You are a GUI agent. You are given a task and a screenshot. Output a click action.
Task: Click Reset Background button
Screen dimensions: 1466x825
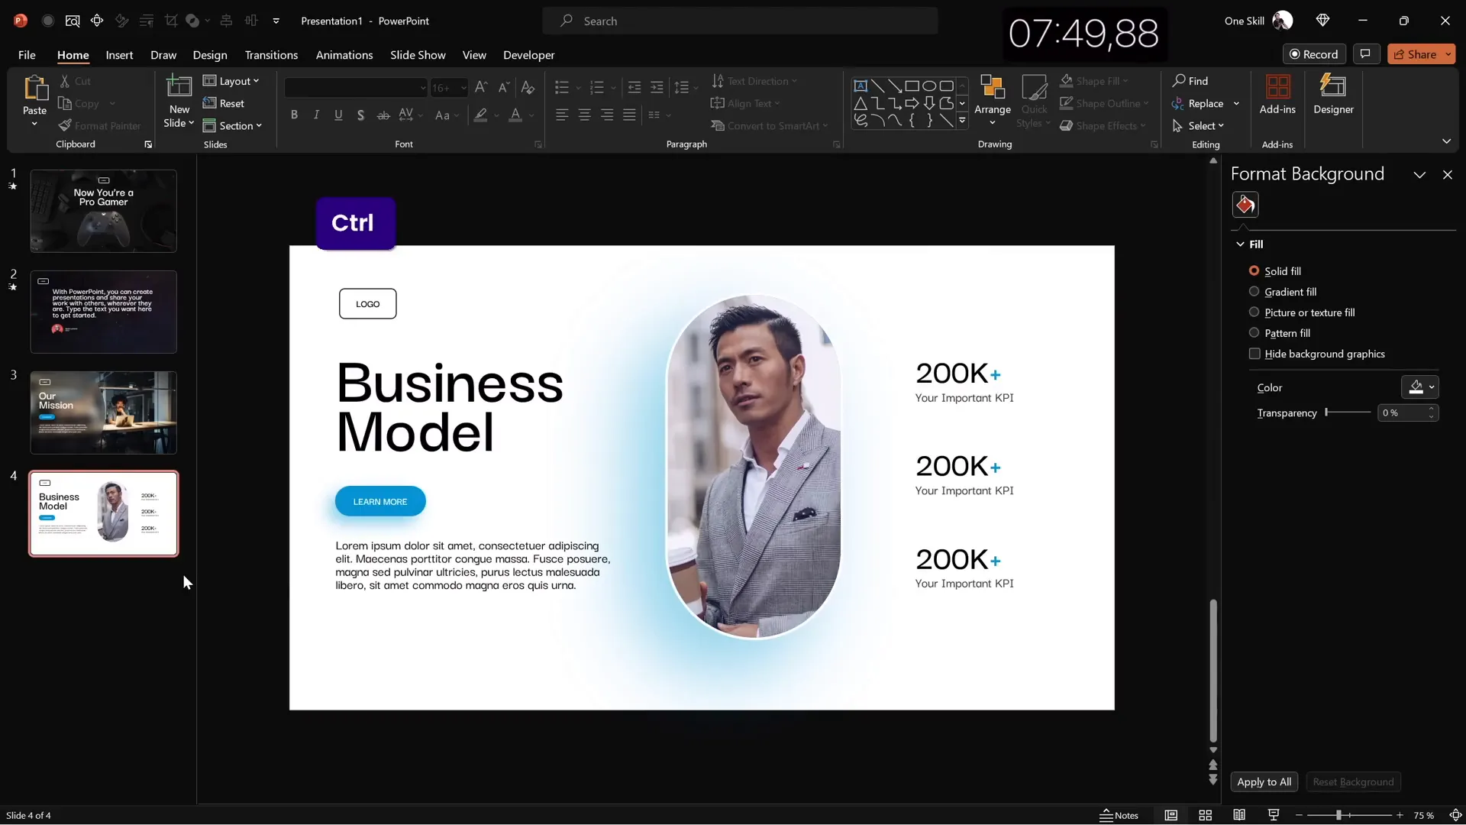click(1353, 781)
